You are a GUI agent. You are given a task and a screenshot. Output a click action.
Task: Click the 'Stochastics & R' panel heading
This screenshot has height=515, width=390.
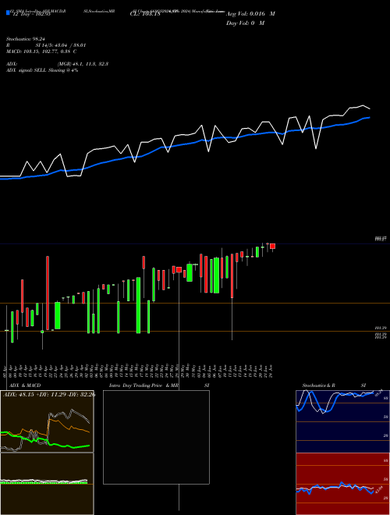319,385
